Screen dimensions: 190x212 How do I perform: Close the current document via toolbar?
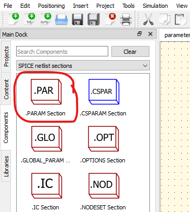[x=110, y=19]
